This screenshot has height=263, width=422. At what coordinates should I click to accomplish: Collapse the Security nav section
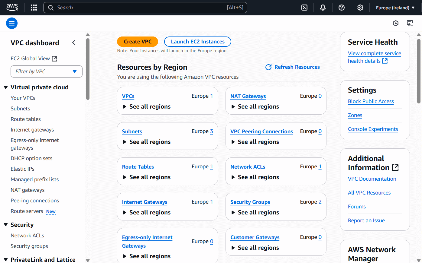pyautogui.click(x=6, y=225)
